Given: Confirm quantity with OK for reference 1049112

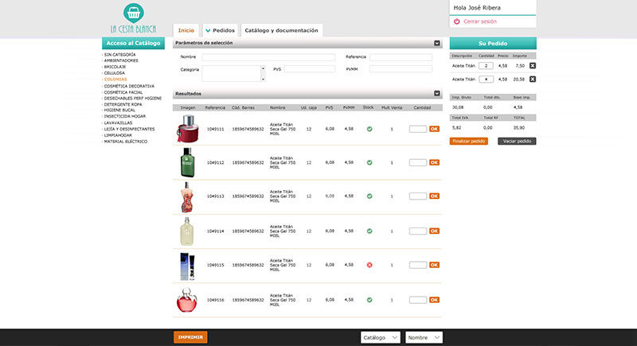Looking at the screenshot, I should tap(434, 162).
